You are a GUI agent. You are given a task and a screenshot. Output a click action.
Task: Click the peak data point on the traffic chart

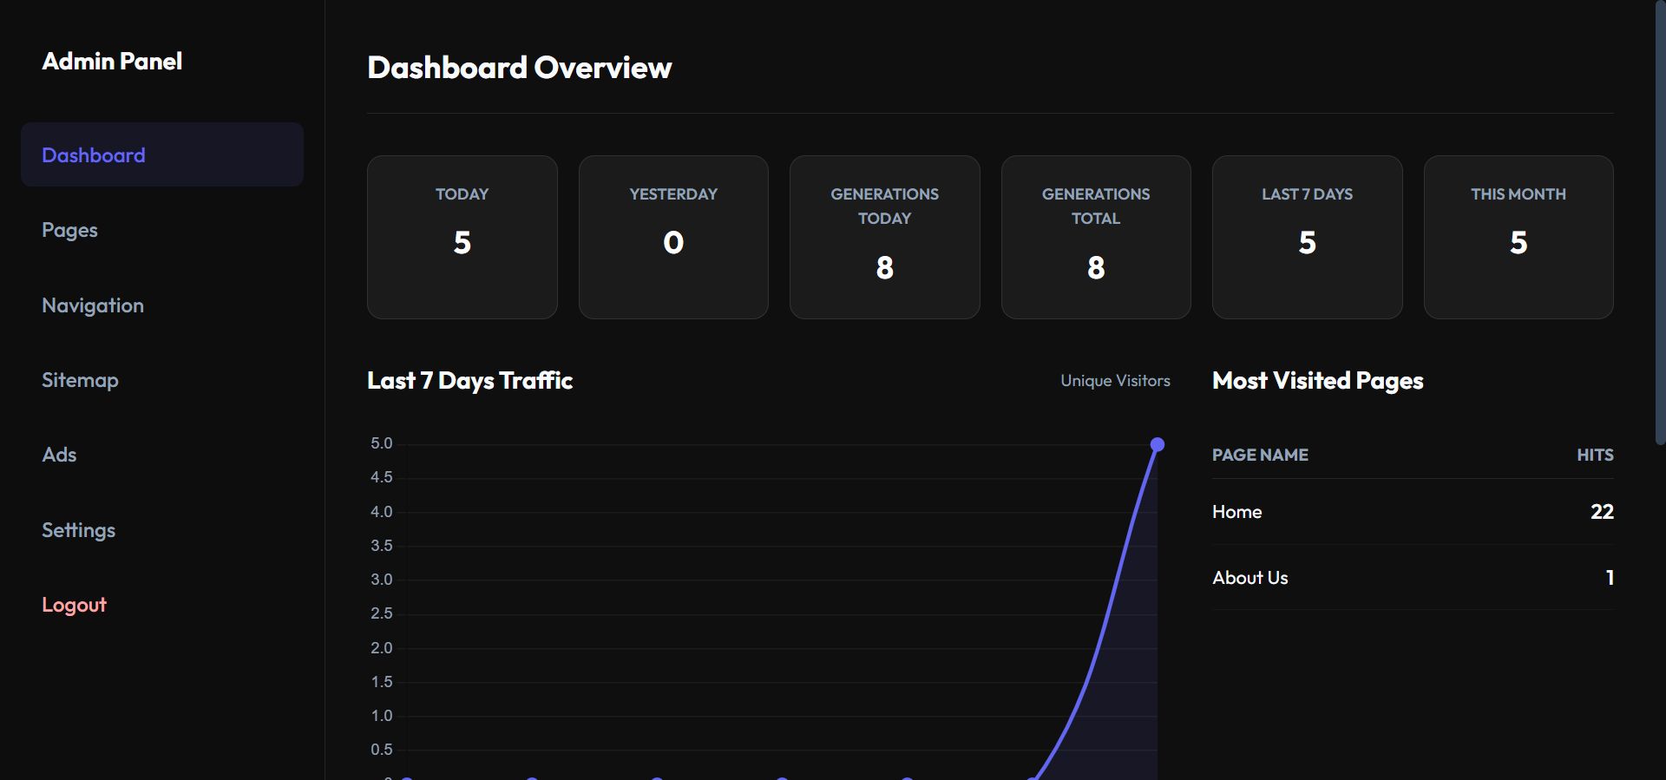coord(1157,444)
